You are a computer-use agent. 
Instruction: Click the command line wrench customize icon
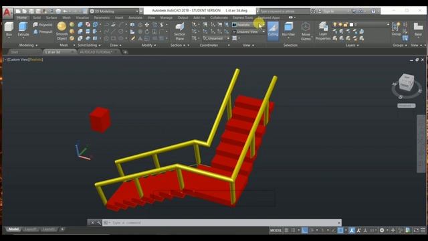tap(98, 223)
